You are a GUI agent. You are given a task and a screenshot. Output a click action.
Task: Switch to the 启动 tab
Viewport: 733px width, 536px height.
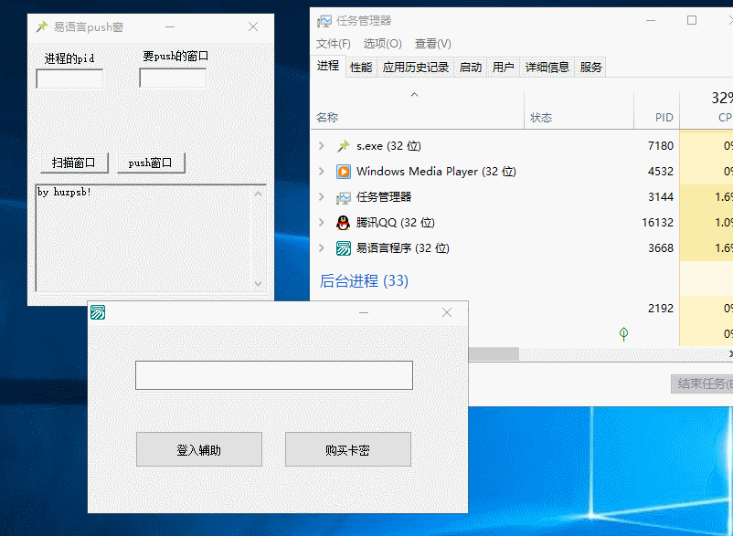471,68
